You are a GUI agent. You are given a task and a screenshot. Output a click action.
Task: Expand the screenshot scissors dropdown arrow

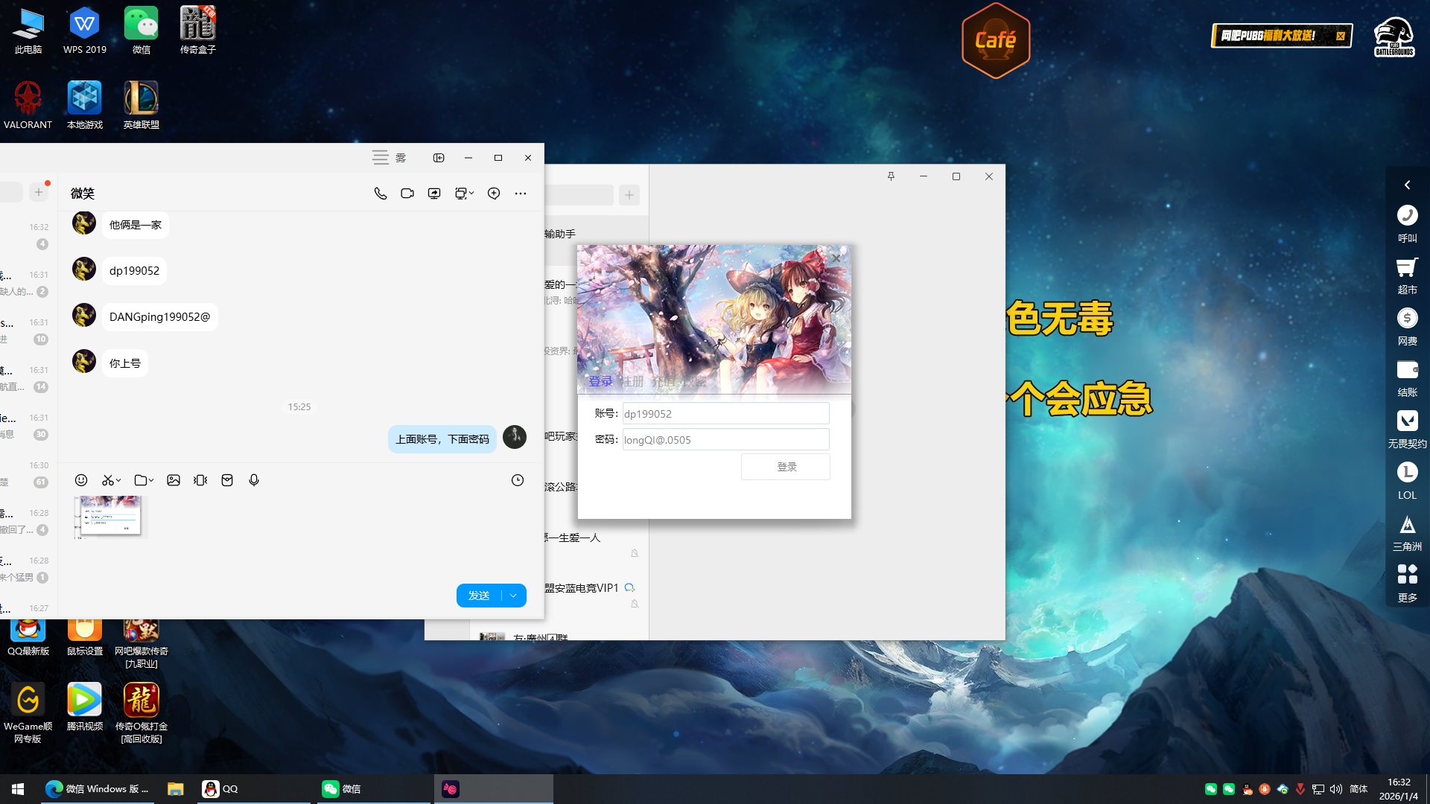(118, 480)
